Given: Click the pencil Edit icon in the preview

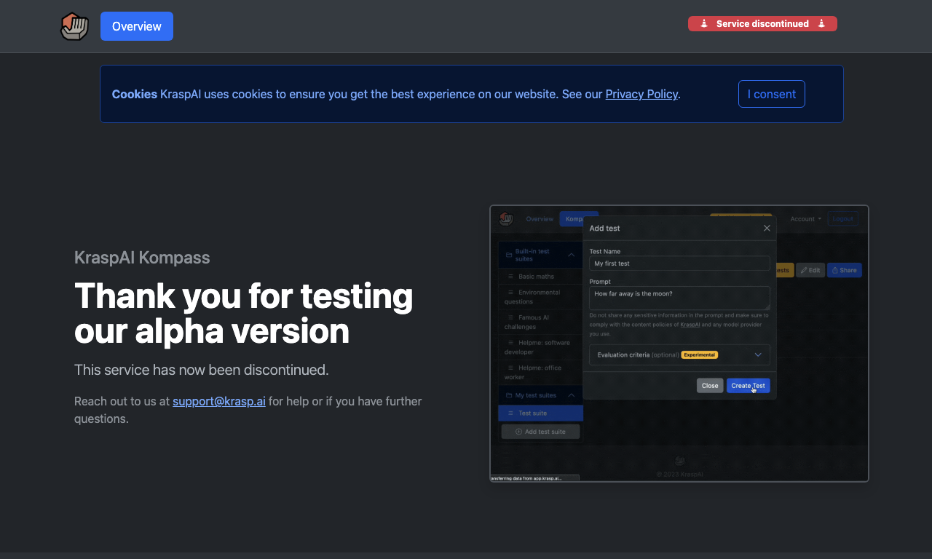Looking at the screenshot, I should coord(810,270).
